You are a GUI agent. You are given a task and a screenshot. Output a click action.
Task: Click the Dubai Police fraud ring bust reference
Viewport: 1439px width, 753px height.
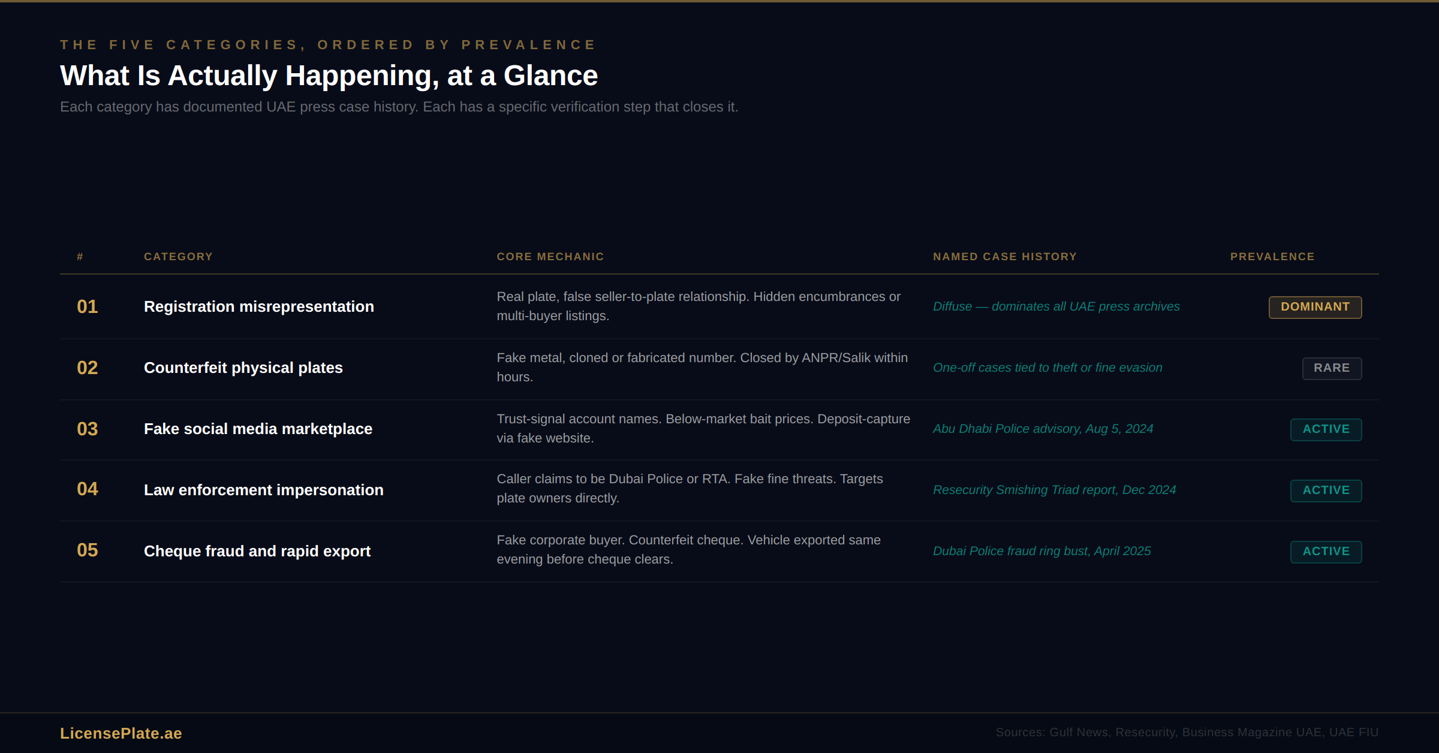click(1041, 552)
